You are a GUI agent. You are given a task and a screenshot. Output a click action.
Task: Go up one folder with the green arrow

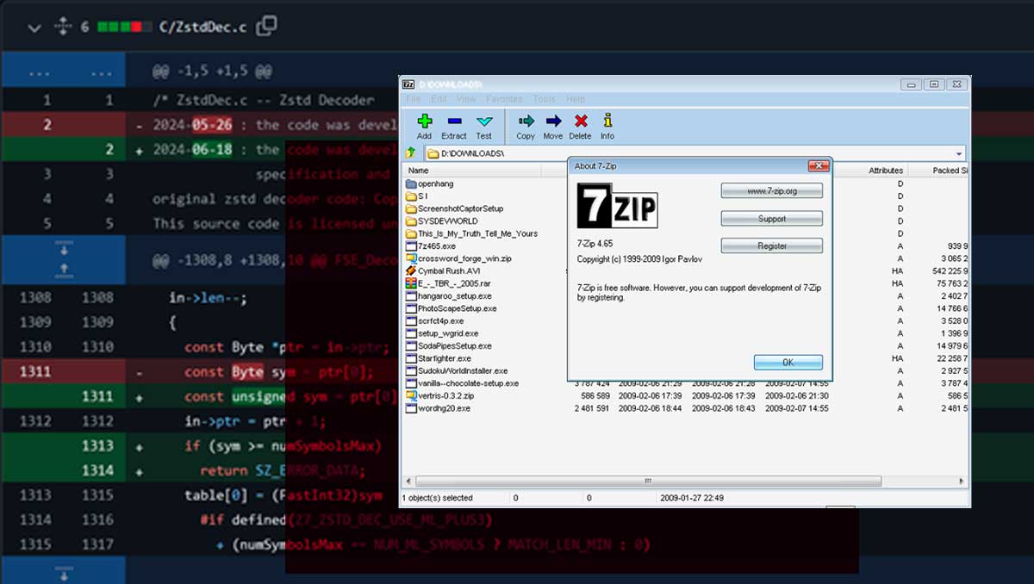click(x=411, y=153)
